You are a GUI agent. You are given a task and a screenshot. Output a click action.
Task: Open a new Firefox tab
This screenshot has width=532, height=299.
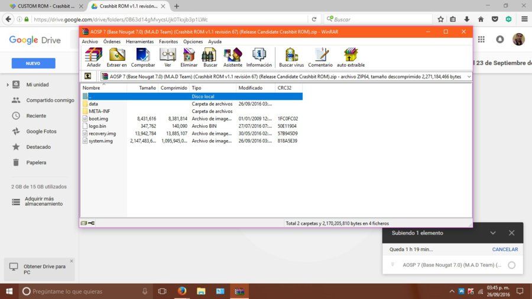click(176, 6)
